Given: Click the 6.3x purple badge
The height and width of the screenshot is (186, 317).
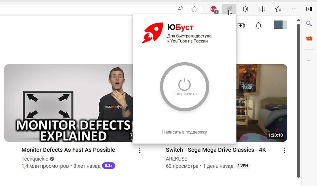Looking at the screenshot, I should tap(108, 166).
